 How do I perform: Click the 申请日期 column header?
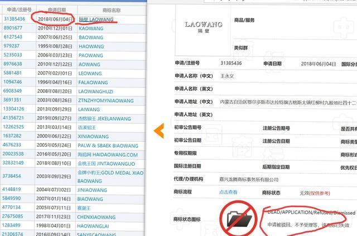click(x=57, y=10)
